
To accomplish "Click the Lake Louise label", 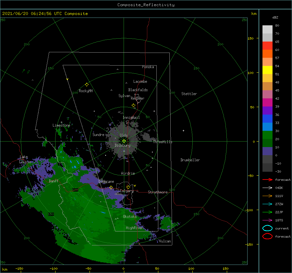I will coord(25,159).
